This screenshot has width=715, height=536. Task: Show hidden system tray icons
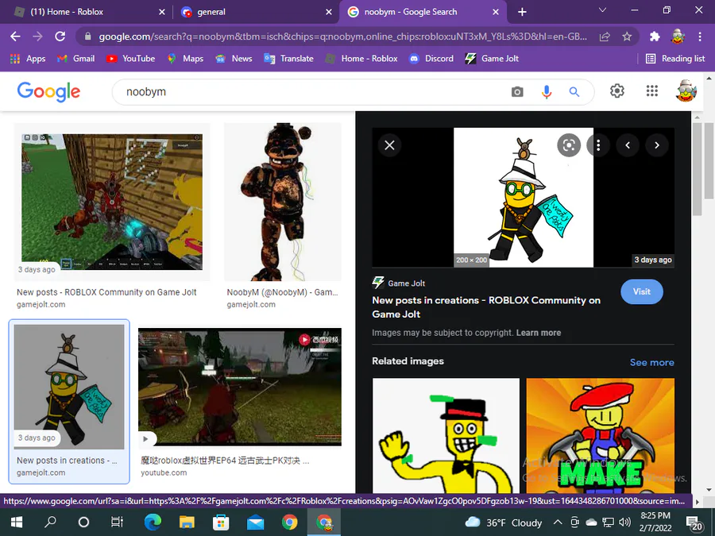click(x=558, y=523)
